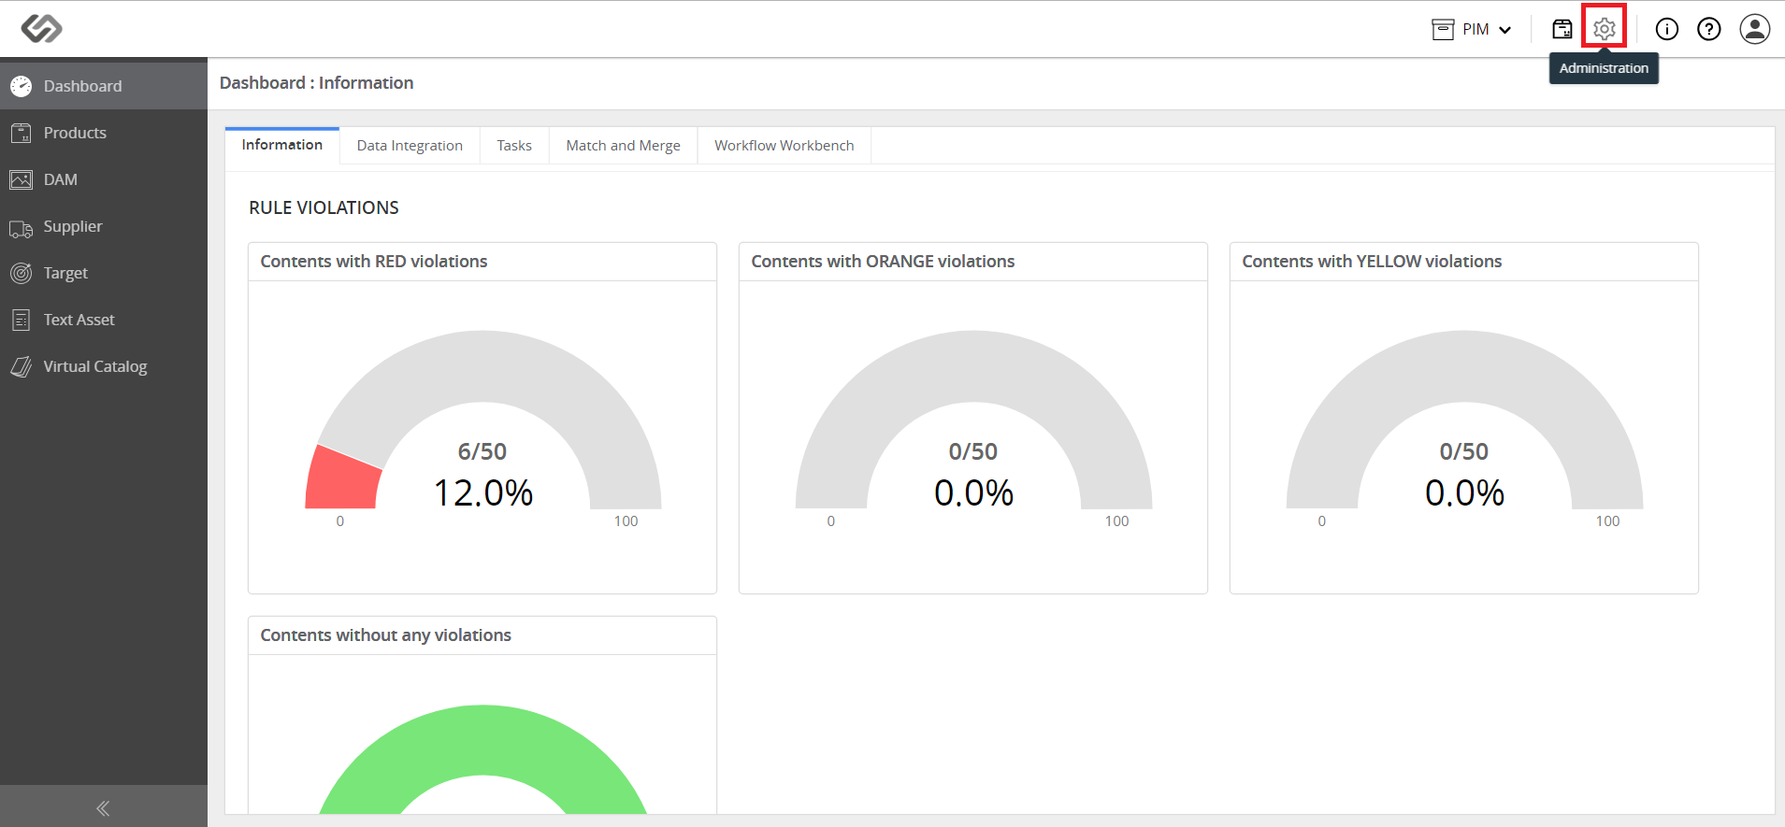
Task: Click the calendar scheduler icon in header
Action: pos(1562,29)
